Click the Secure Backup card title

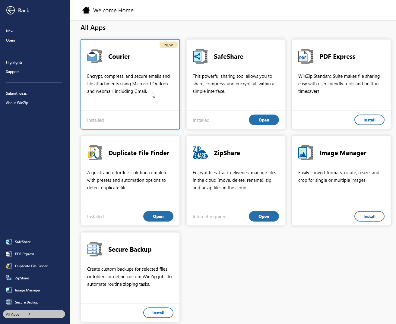[130, 250]
